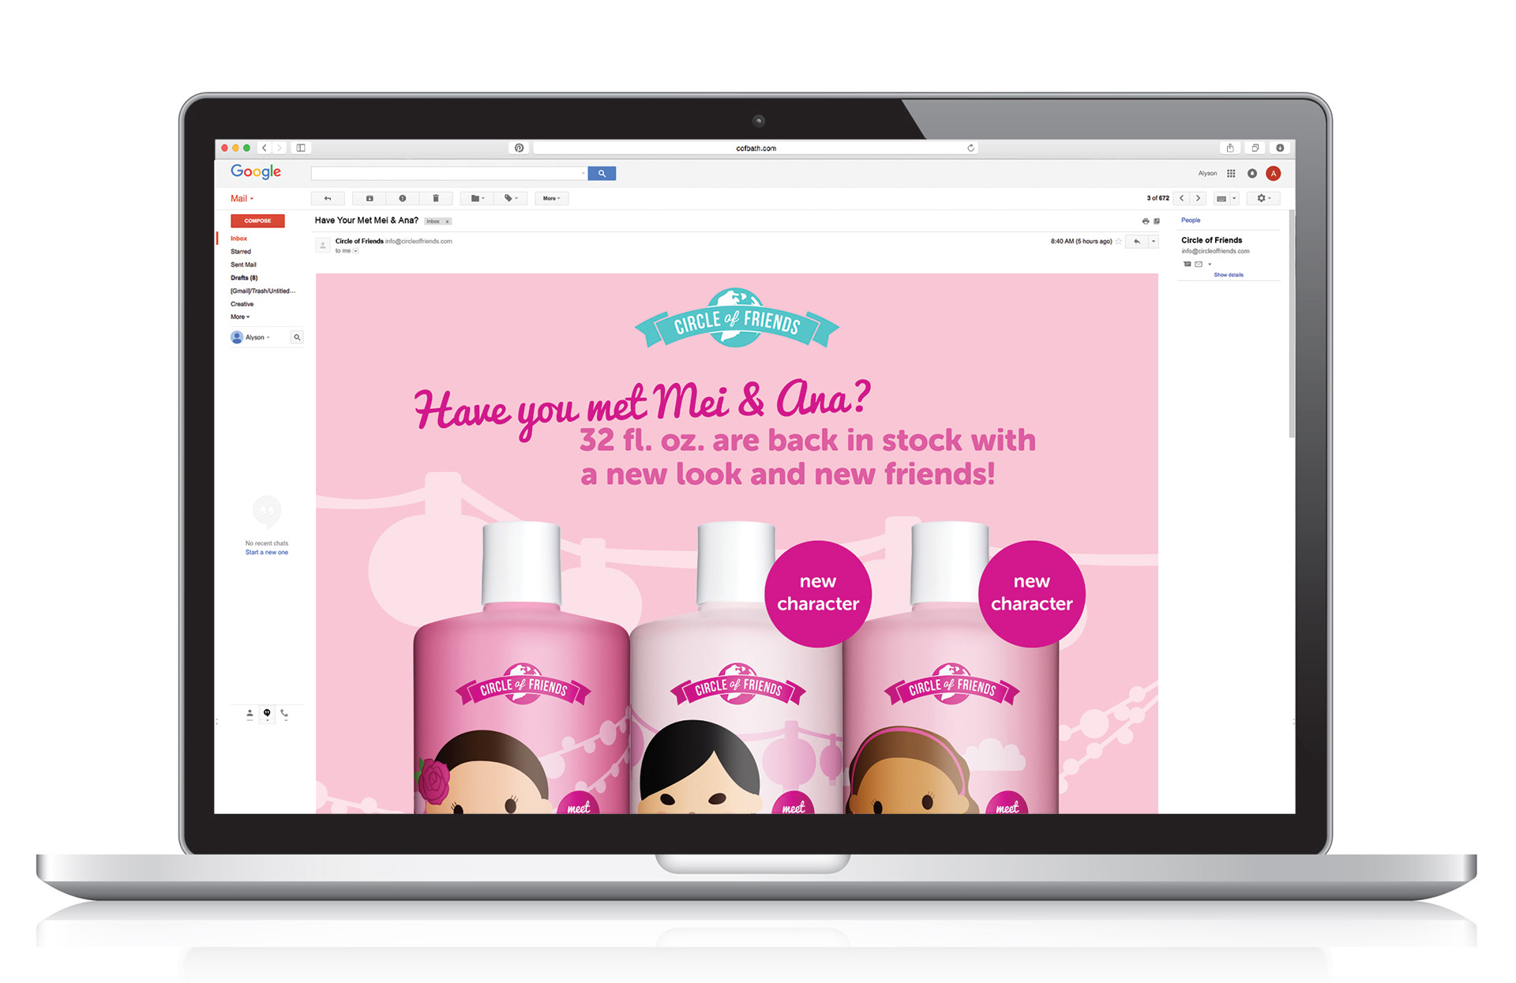This screenshot has height=983, width=1516.
Task: Report this email as spam
Action: (403, 198)
